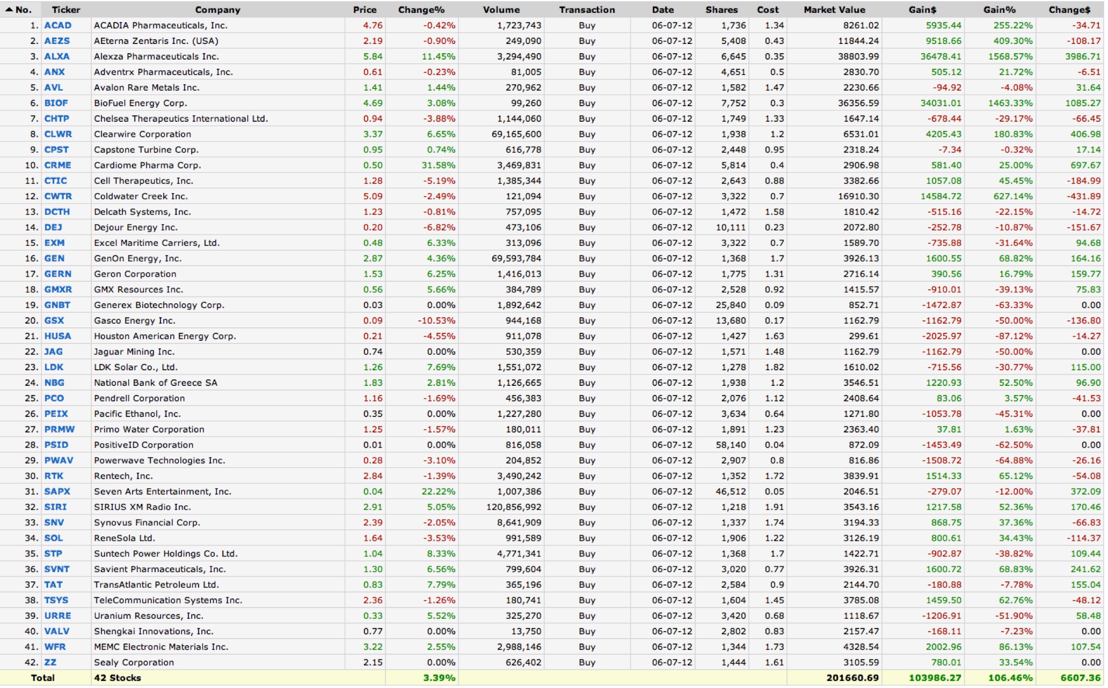Open the WFR ticker link

click(55, 647)
